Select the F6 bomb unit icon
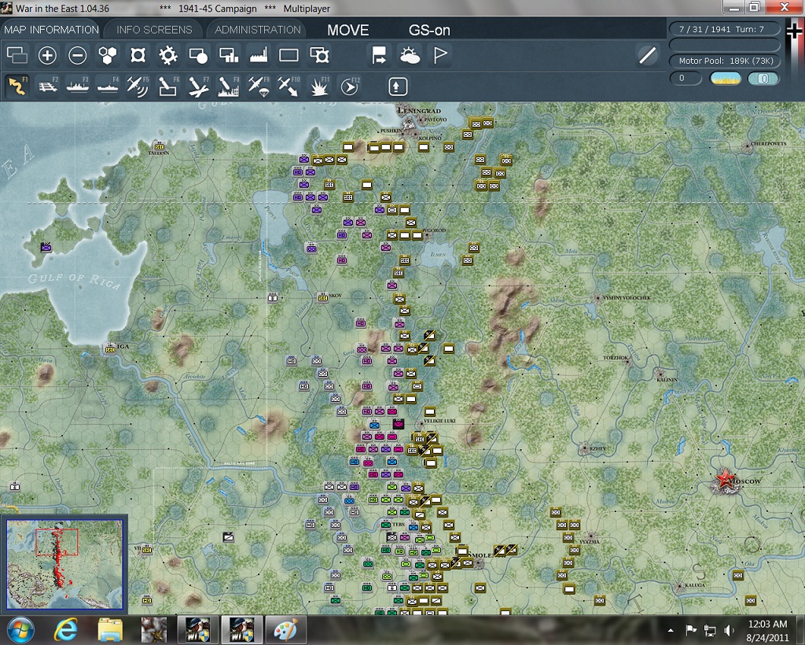The width and height of the screenshot is (805, 645). pyautogui.click(x=168, y=86)
